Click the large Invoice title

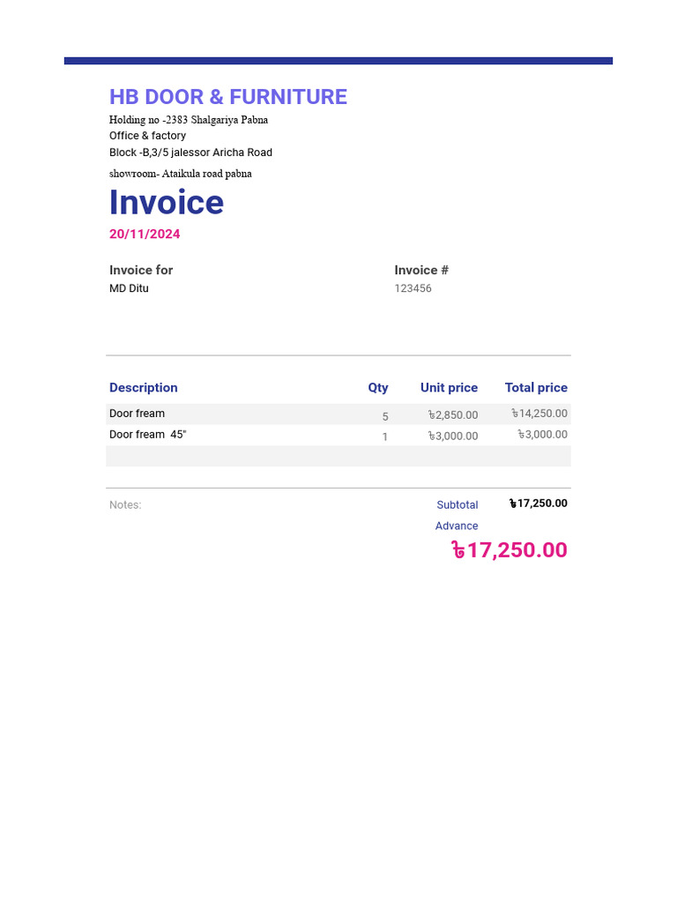tap(167, 203)
